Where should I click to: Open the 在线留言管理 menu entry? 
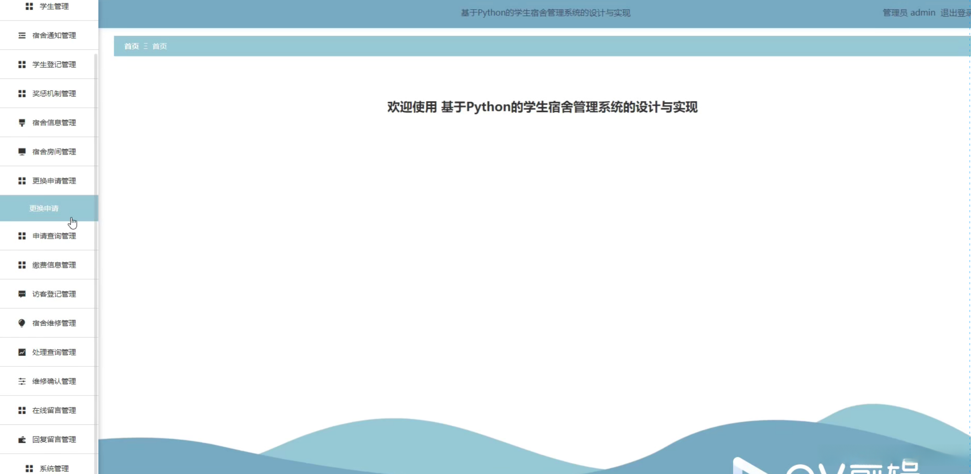coord(54,410)
